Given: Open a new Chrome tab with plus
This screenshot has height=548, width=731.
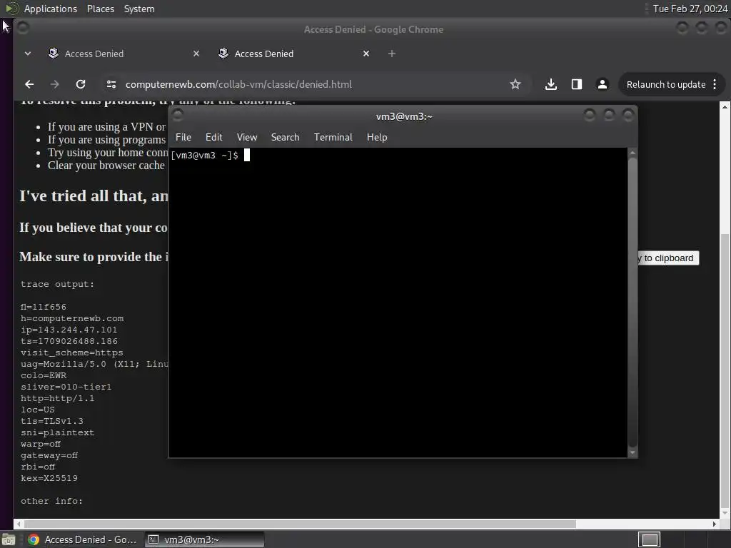Looking at the screenshot, I should 392,54.
